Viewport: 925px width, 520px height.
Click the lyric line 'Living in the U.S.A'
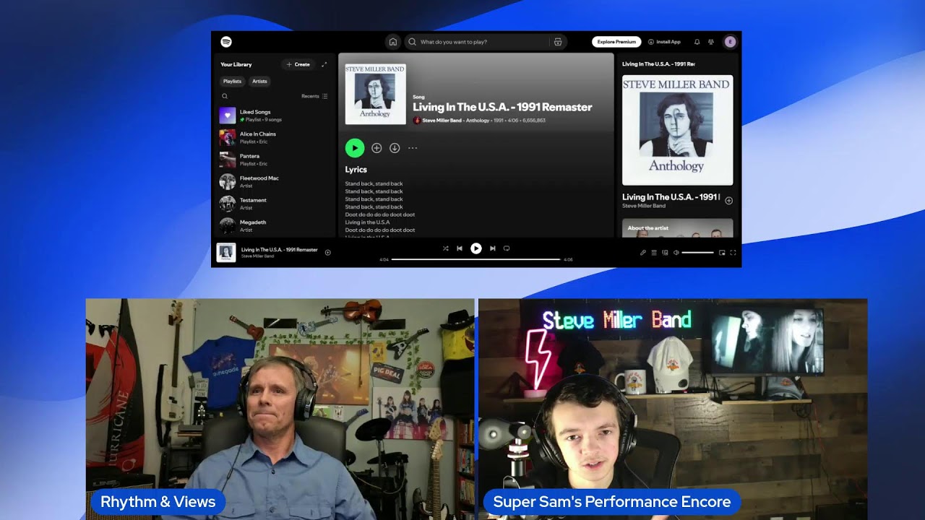click(367, 222)
